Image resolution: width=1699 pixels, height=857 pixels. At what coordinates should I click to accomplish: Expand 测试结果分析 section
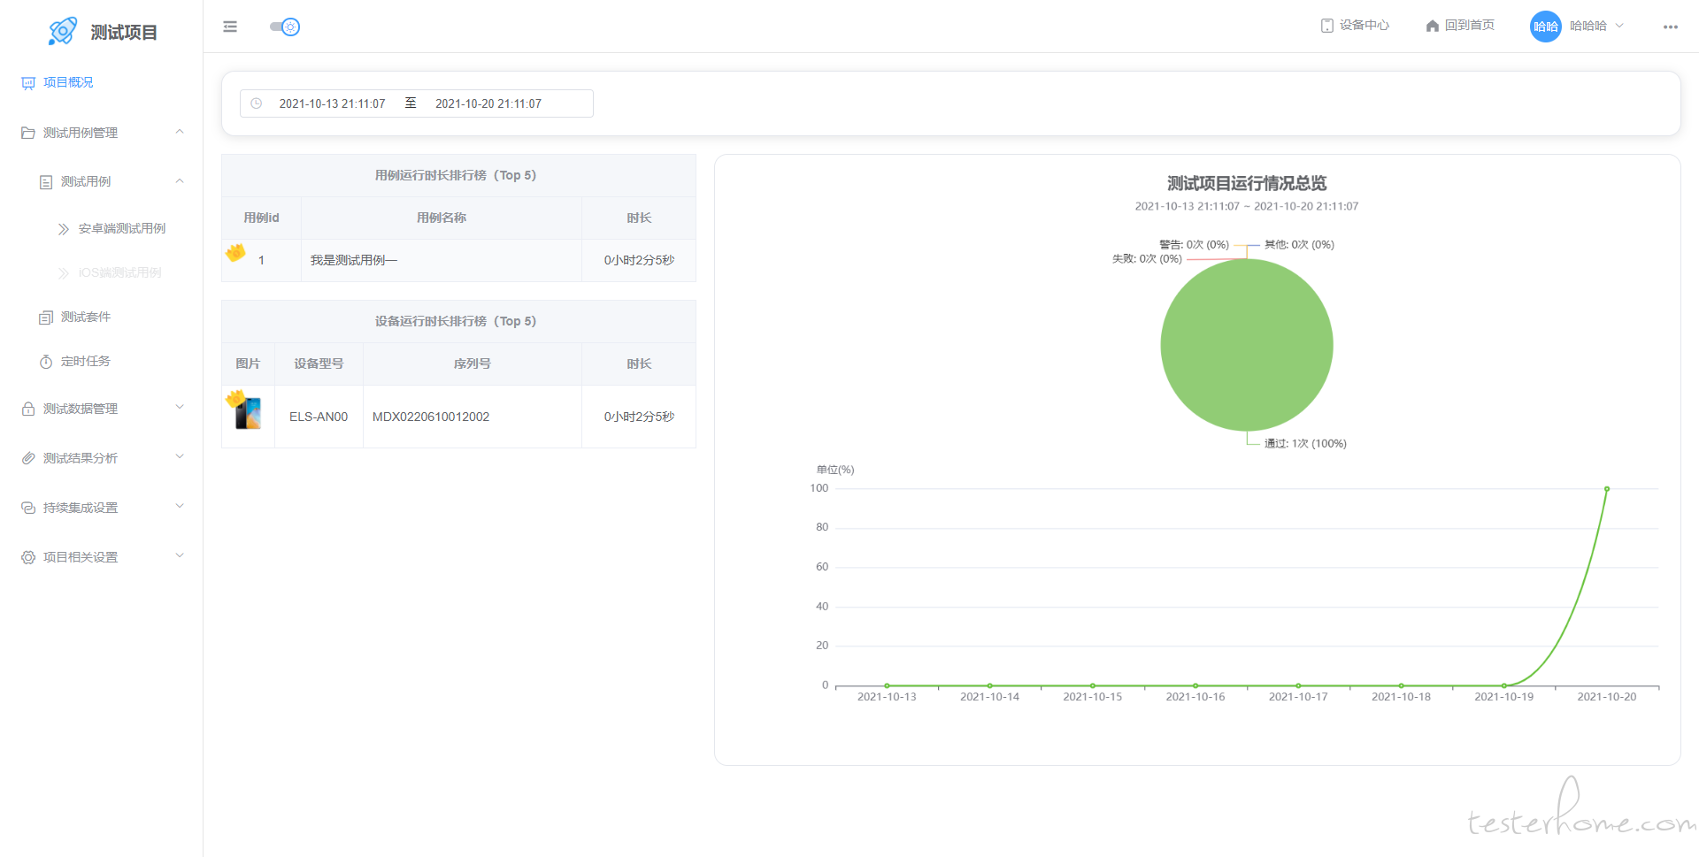click(x=180, y=458)
